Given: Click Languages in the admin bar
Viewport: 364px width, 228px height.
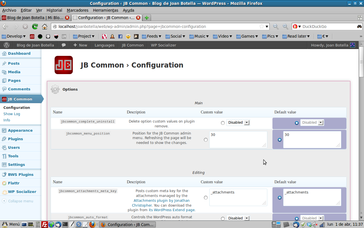Looking at the screenshot, I should (x=105, y=45).
